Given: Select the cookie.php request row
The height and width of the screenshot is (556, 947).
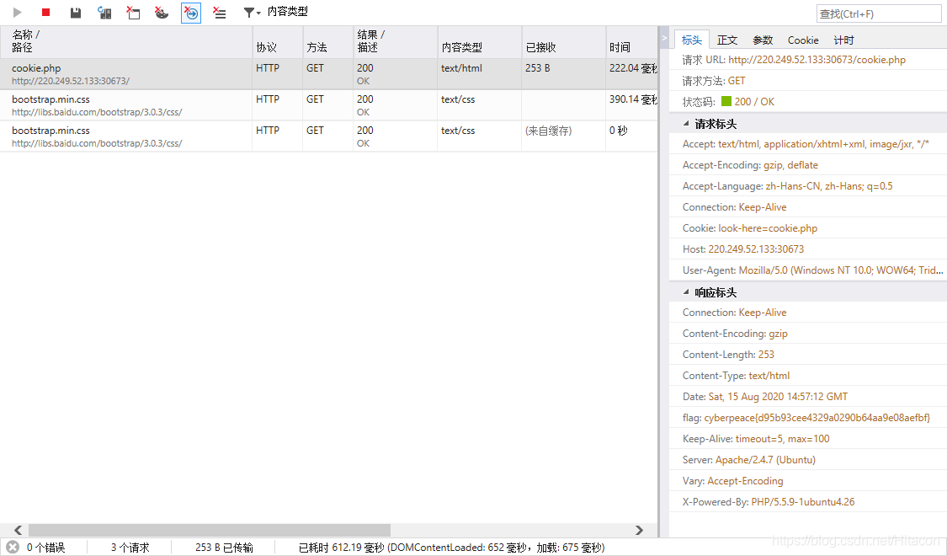Looking at the screenshot, I should pos(328,74).
